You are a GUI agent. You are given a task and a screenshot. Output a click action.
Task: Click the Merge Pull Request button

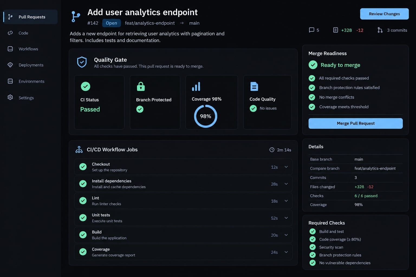[x=356, y=123]
